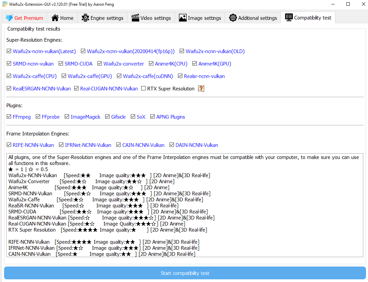This screenshot has width=368, height=282.
Task: Click the Waifu2x app icon in title bar
Action: [x=4, y=4]
